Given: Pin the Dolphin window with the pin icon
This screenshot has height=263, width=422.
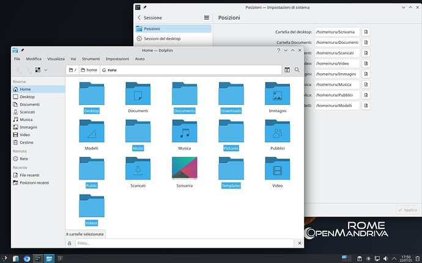Looking at the screenshot, I should 23,51.
